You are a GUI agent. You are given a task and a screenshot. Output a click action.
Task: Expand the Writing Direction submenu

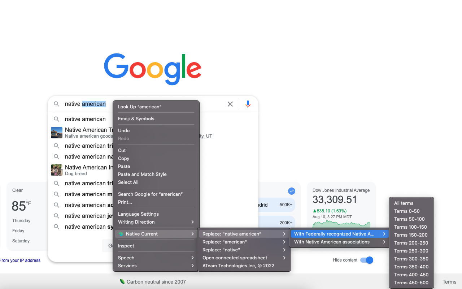coord(136,222)
